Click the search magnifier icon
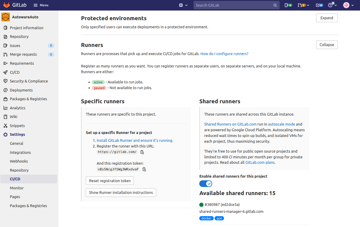This screenshot has height=227, width=360. tap(275, 5)
